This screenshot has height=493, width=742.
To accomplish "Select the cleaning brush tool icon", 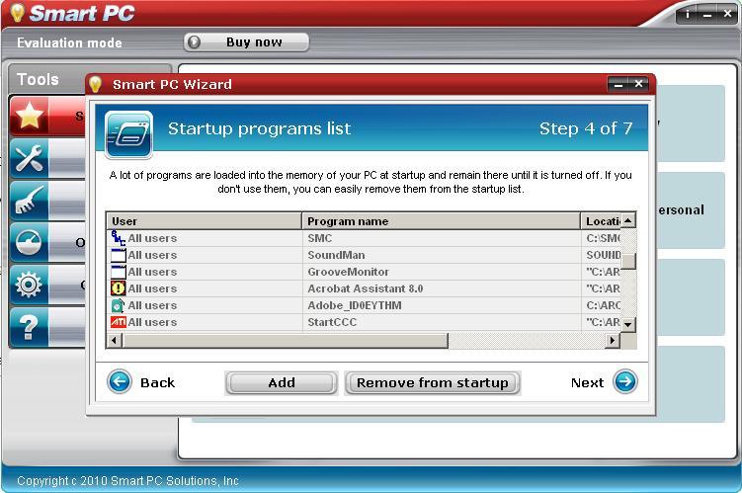I will click(30, 201).
